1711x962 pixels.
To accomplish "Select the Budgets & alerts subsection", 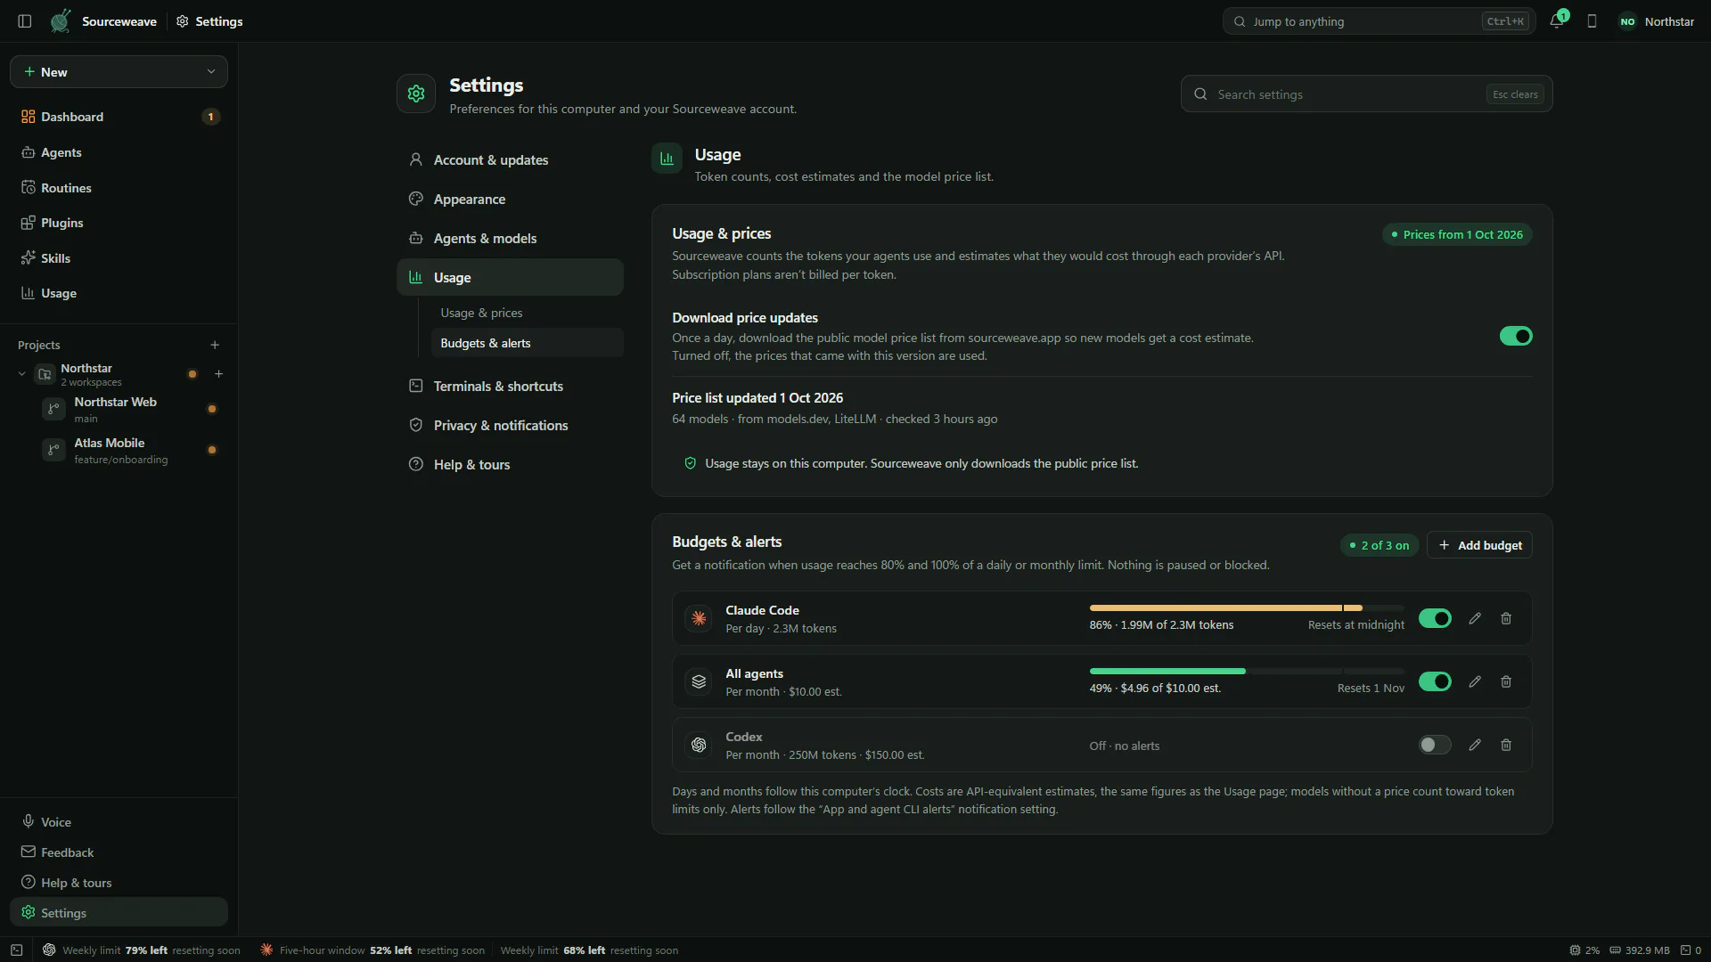I will click(x=527, y=343).
